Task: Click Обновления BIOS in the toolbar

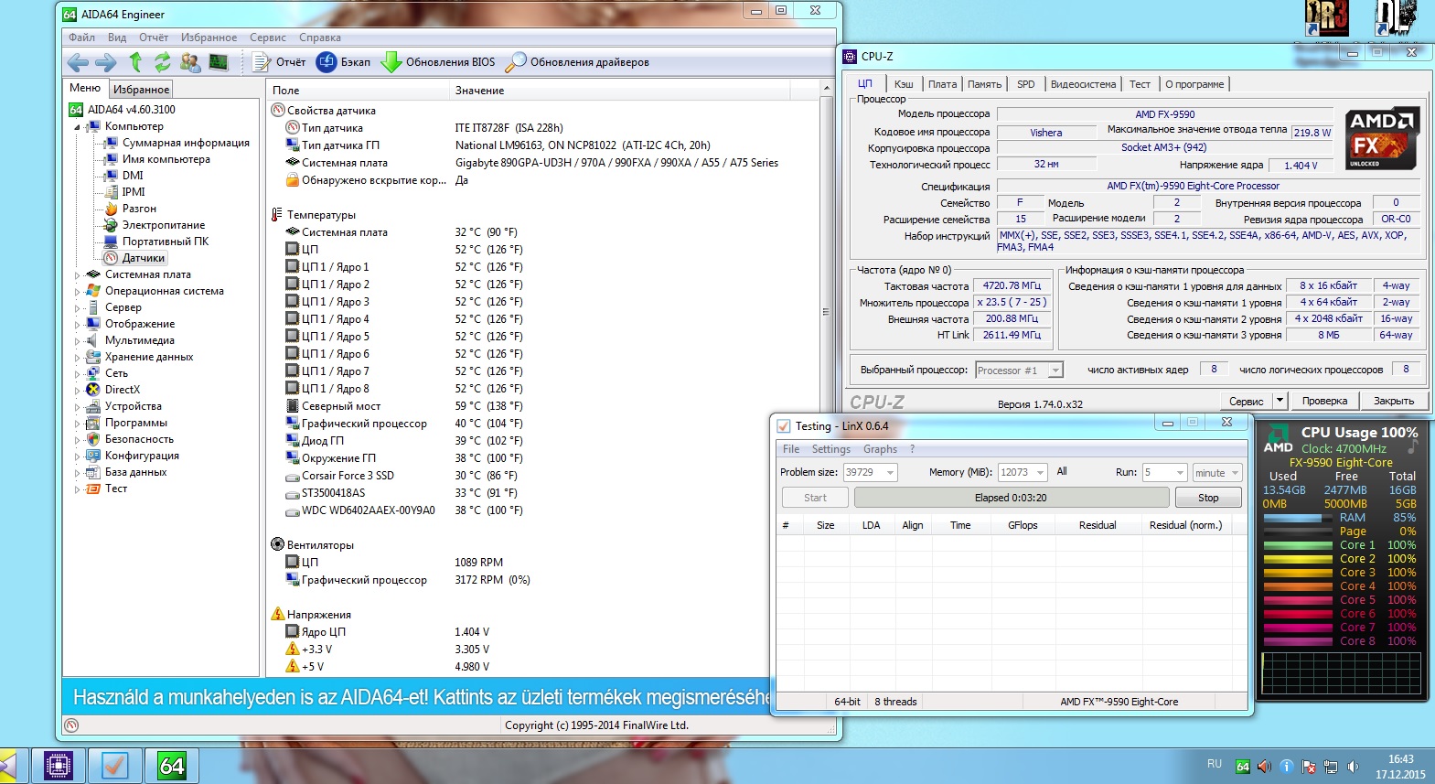Action: [x=438, y=62]
